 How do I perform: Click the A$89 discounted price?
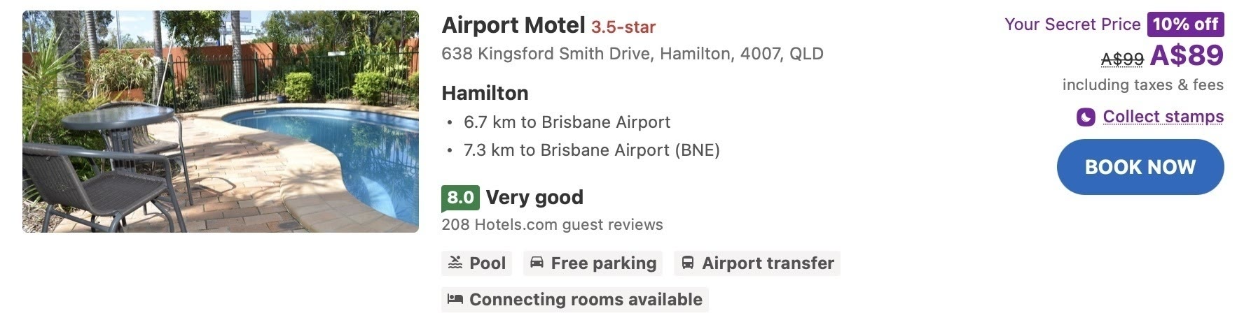1187,55
